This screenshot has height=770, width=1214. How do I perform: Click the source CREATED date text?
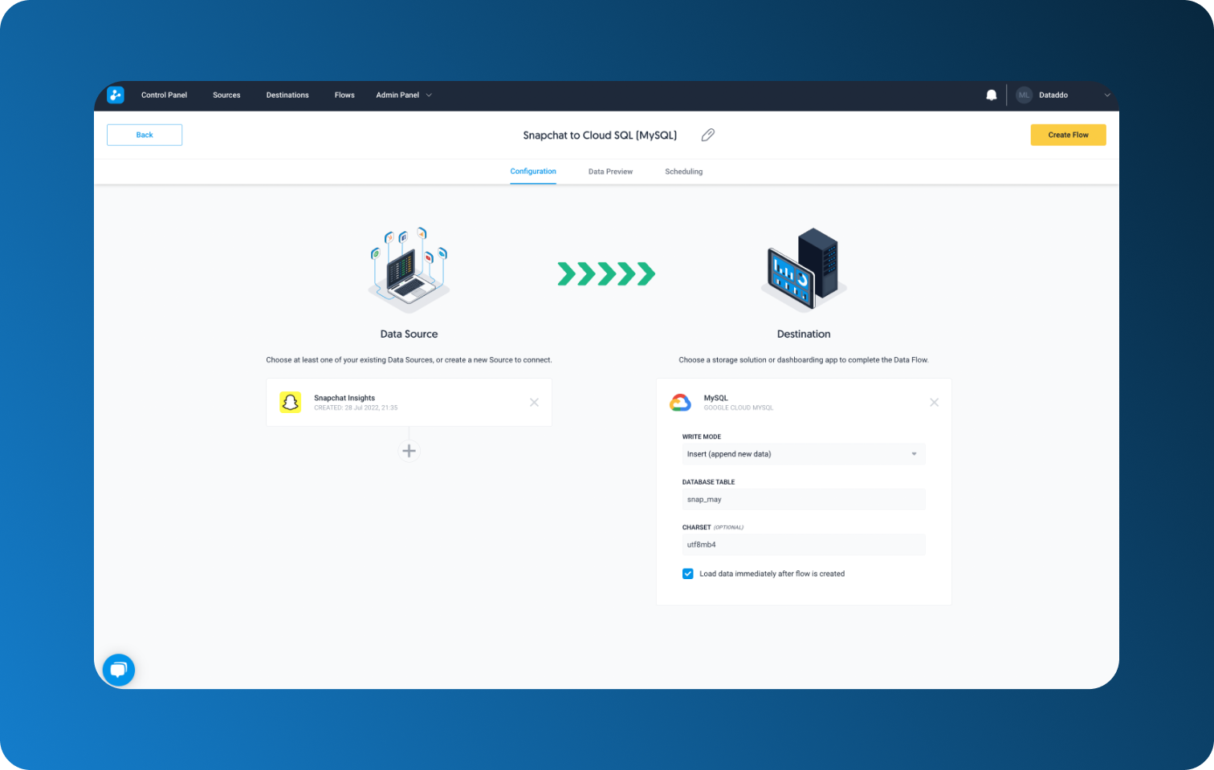pos(356,407)
